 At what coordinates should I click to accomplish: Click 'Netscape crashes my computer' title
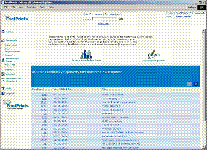(x=120, y=148)
